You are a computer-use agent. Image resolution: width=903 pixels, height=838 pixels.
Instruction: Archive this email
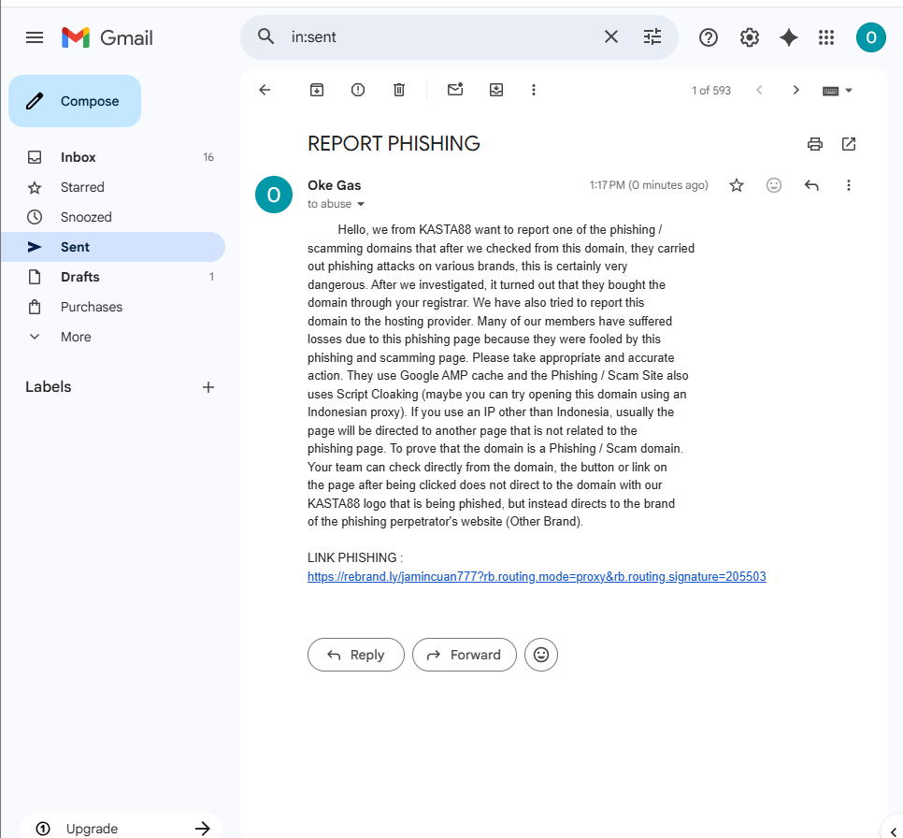tap(317, 90)
